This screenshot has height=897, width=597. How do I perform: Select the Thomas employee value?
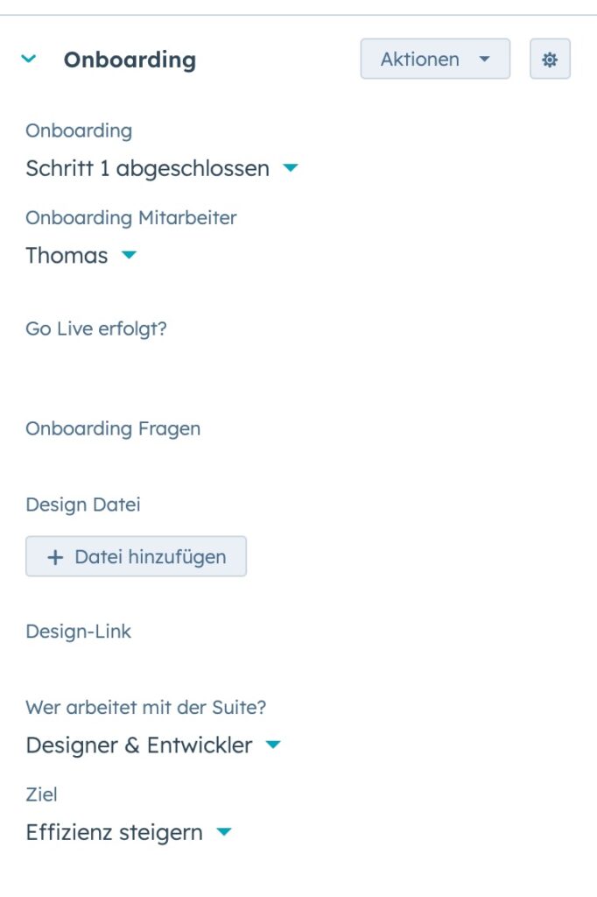click(67, 256)
